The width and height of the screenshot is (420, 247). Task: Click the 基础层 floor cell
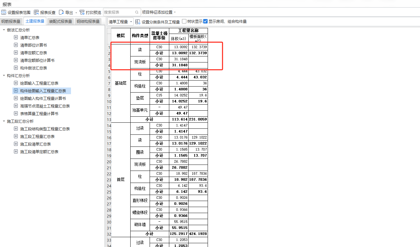pyautogui.click(x=121, y=83)
